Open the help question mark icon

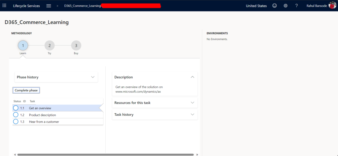click(x=297, y=6)
